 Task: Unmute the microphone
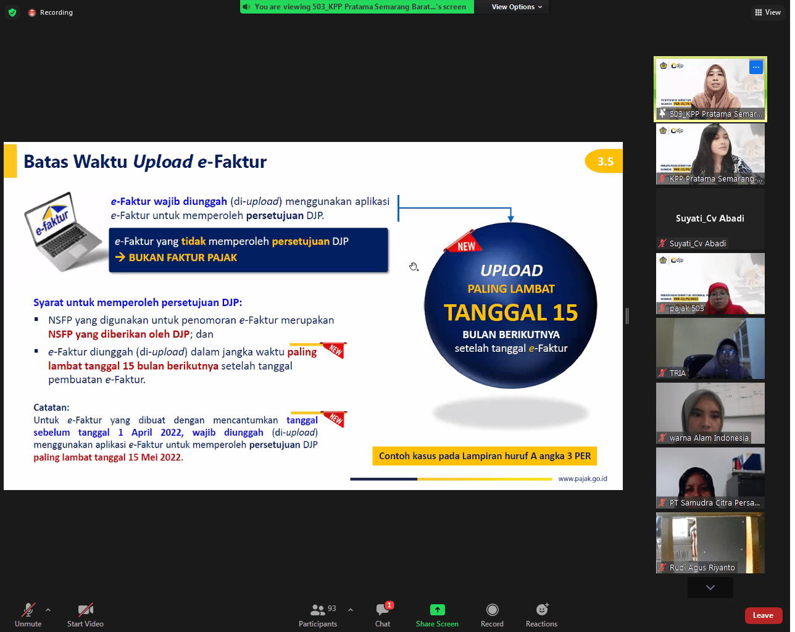pos(28,614)
